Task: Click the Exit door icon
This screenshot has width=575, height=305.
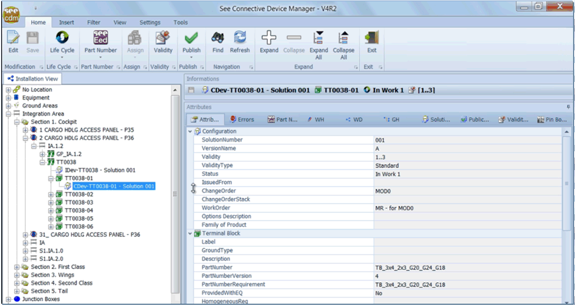Action: pyautogui.click(x=372, y=38)
